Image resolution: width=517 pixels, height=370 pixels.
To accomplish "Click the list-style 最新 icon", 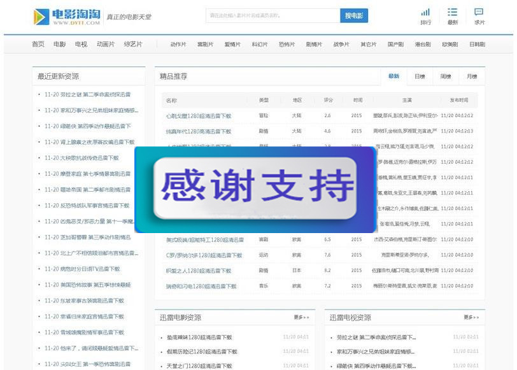I will pyautogui.click(x=453, y=15).
